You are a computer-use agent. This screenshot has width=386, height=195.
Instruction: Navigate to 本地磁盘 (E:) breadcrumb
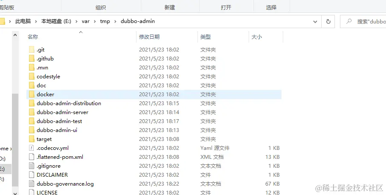56,21
